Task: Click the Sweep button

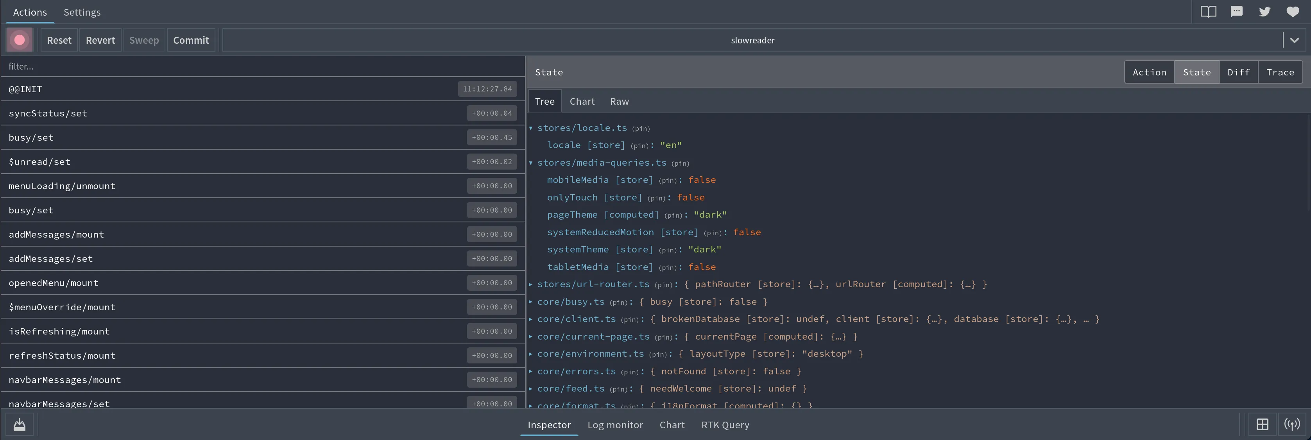Action: click(x=144, y=40)
